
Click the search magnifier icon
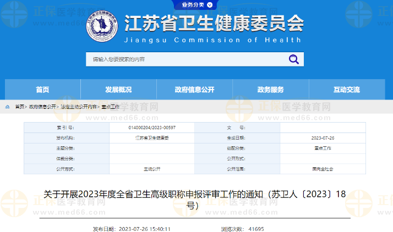click(x=293, y=59)
